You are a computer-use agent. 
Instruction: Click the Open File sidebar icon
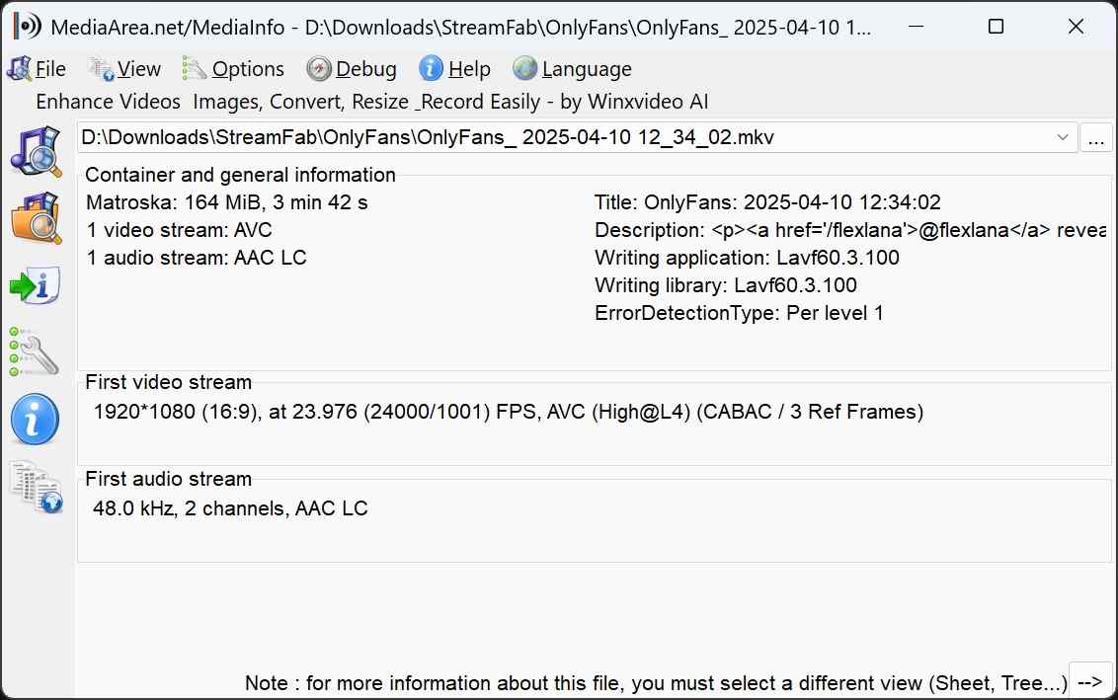[36, 151]
